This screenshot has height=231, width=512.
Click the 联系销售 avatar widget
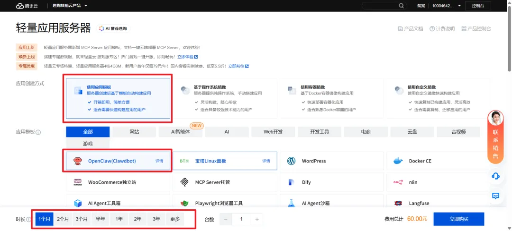[495, 137]
